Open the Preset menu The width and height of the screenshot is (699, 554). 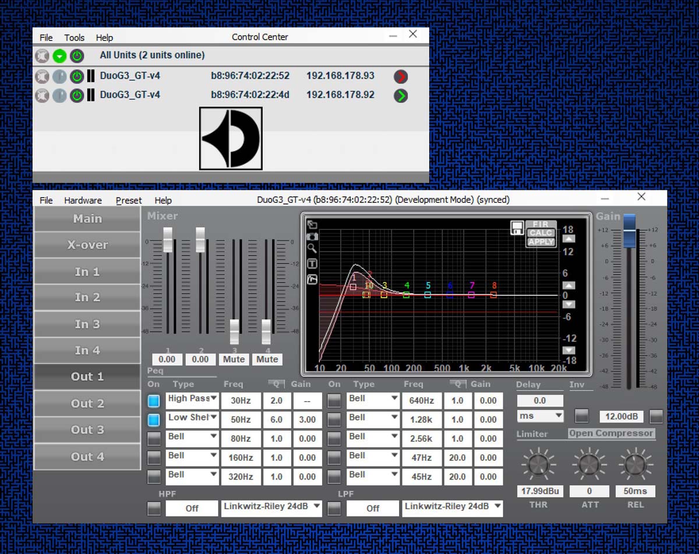[x=128, y=200]
